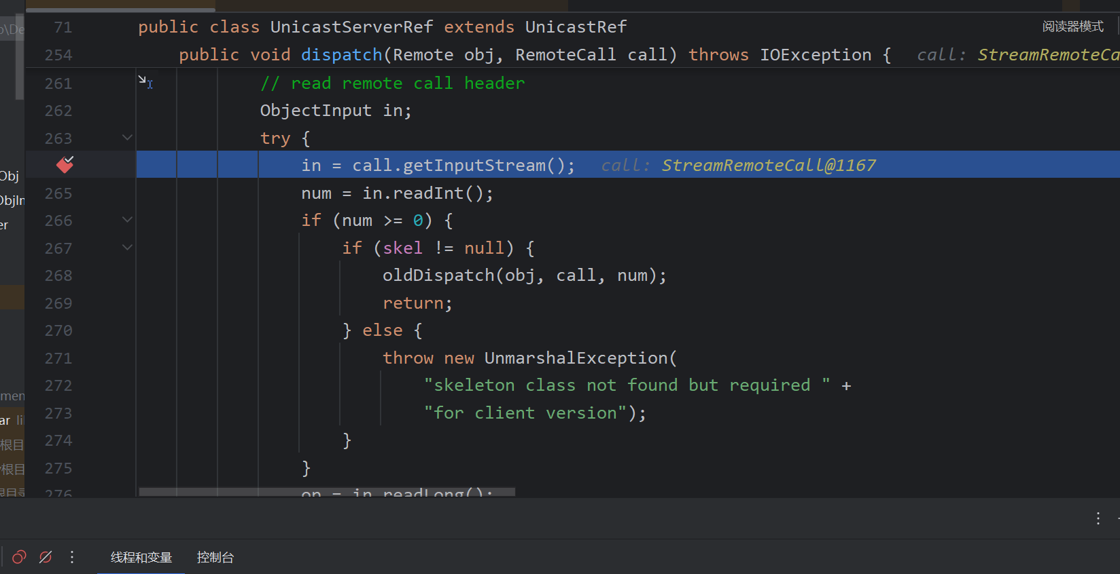Collapse the try block at line 263
Screen dimensions: 1120x574
127,138
